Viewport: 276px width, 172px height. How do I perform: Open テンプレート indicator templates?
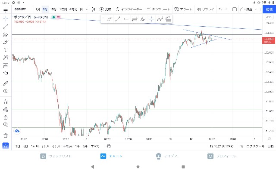point(158,9)
